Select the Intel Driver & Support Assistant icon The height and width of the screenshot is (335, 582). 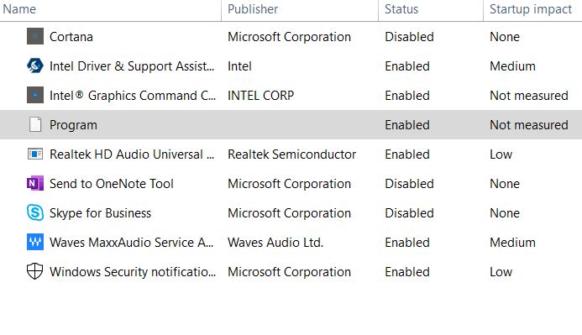tap(35, 65)
